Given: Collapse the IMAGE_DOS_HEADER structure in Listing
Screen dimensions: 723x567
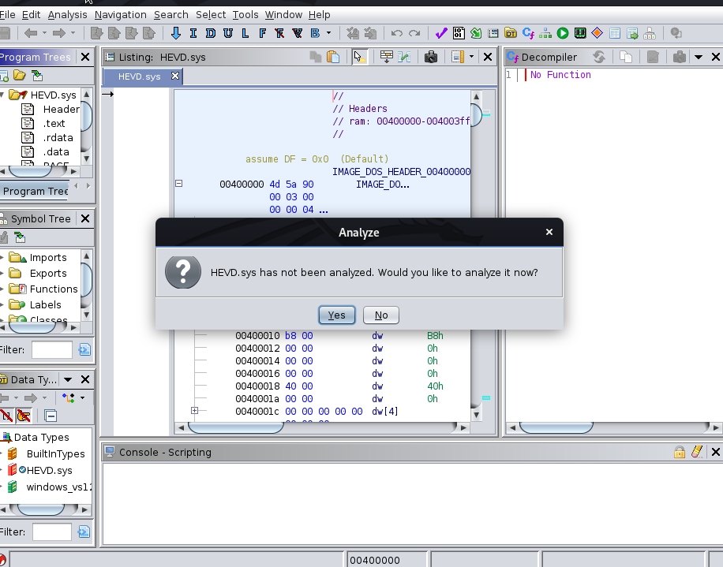Looking at the screenshot, I should click(179, 184).
